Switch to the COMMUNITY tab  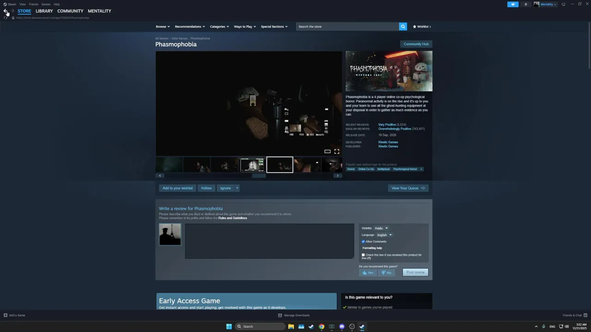70,11
